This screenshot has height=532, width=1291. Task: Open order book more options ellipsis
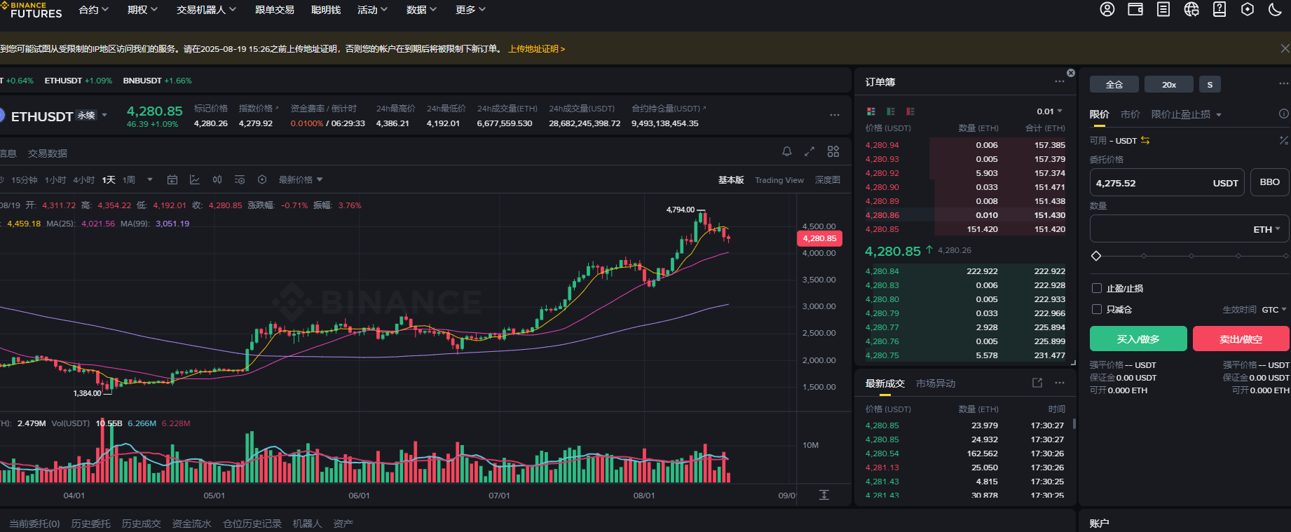[x=1060, y=82]
